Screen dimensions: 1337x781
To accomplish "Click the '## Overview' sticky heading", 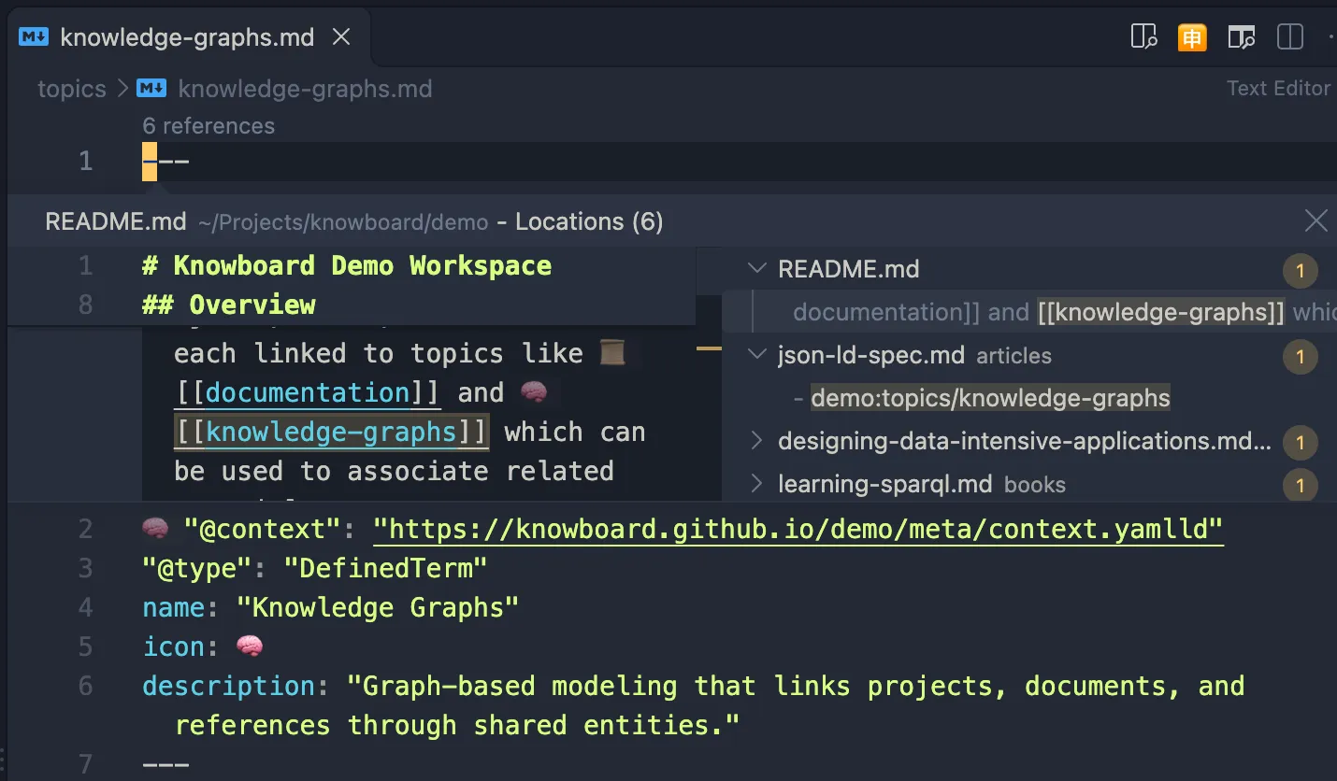I will [x=229, y=305].
